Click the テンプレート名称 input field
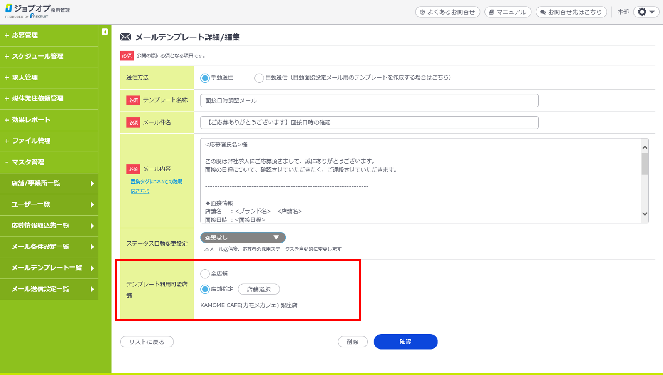Screen dimensions: 663x375 click(x=369, y=100)
